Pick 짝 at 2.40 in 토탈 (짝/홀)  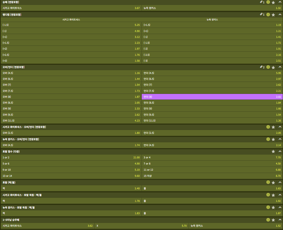(71, 188)
